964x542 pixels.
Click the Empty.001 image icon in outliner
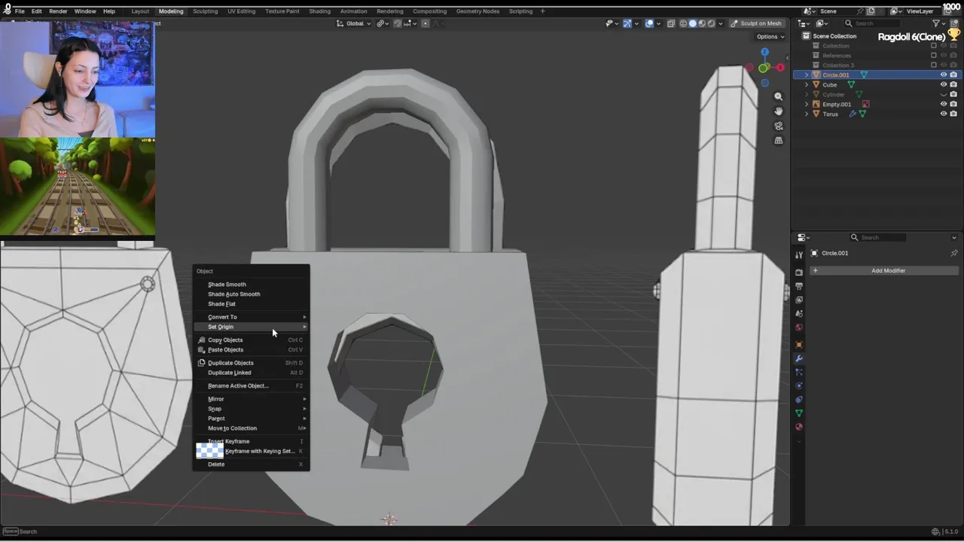(x=865, y=104)
